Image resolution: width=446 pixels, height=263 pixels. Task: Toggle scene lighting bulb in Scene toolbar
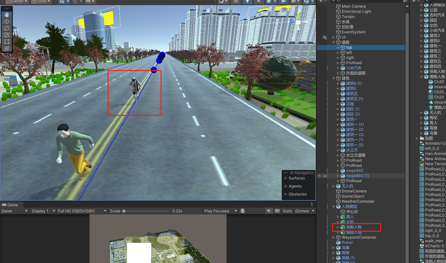click(247, 2)
